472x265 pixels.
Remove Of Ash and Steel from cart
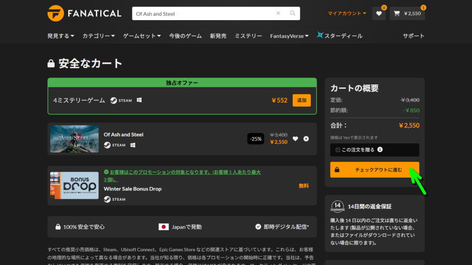pyautogui.click(x=306, y=139)
